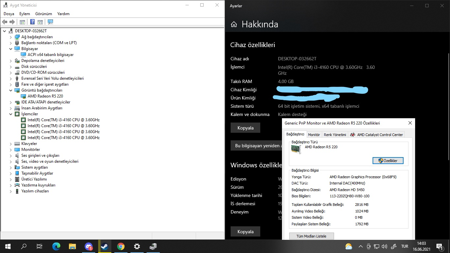
Task: Expand Ağ bağdaştırıcıları using its arrow
Action: point(11,37)
